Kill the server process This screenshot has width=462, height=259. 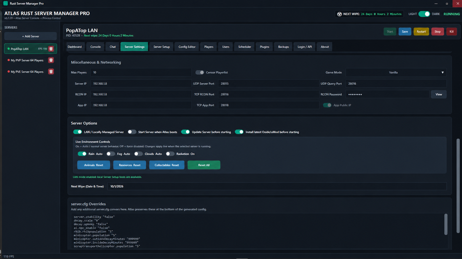coord(452,32)
